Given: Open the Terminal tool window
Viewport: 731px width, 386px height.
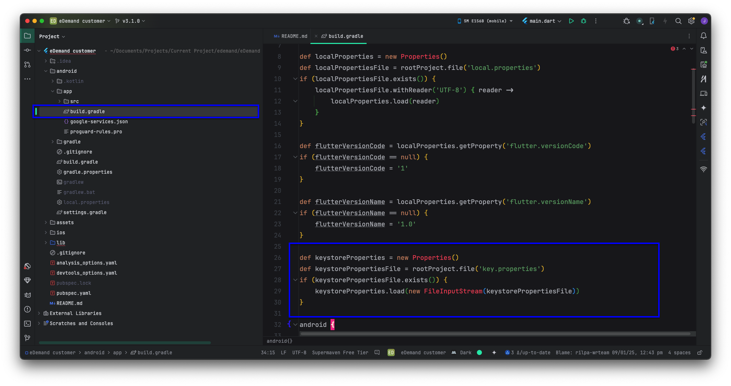Looking at the screenshot, I should coord(27,324).
